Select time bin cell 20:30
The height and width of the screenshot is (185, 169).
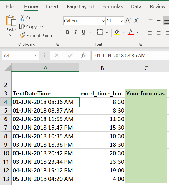(102, 153)
